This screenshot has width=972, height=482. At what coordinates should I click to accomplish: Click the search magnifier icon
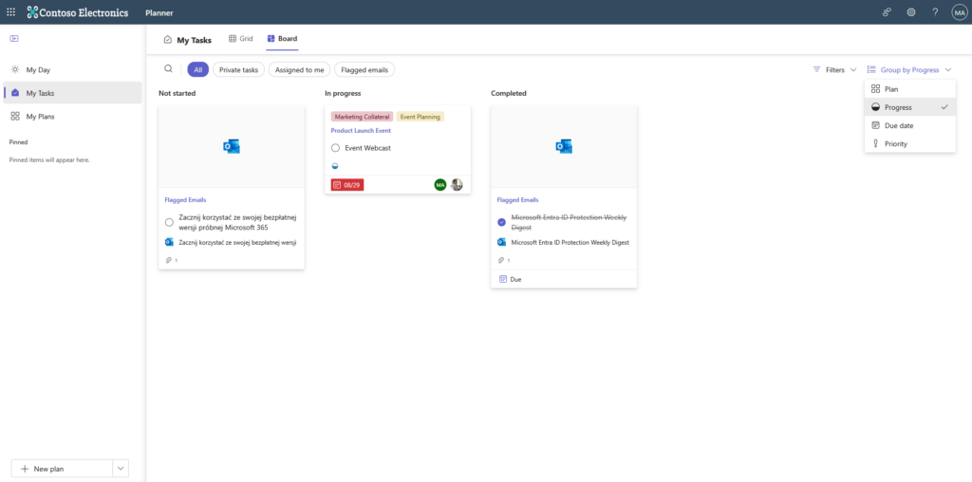click(x=169, y=69)
